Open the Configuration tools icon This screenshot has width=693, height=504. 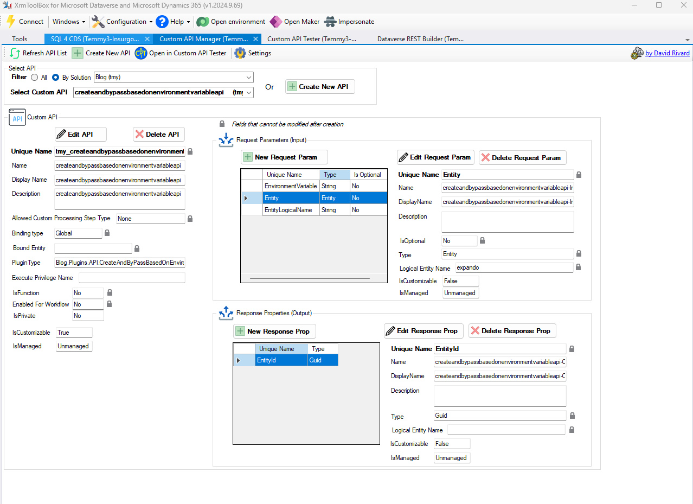pos(98,22)
